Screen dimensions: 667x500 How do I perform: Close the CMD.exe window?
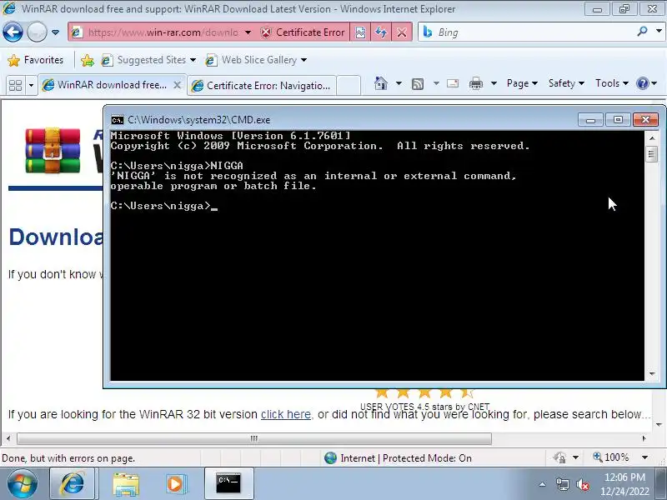pos(645,120)
